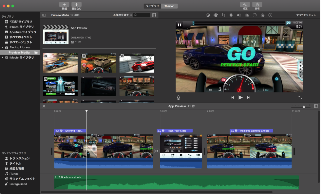
Task: Select the App Preview project thumbnail
Action: [x=56, y=35]
